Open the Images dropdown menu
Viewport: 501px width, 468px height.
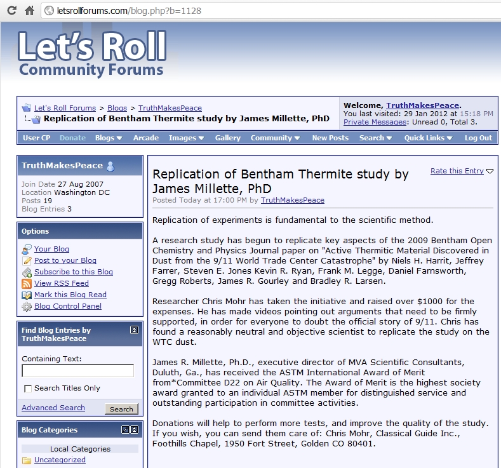(186, 138)
